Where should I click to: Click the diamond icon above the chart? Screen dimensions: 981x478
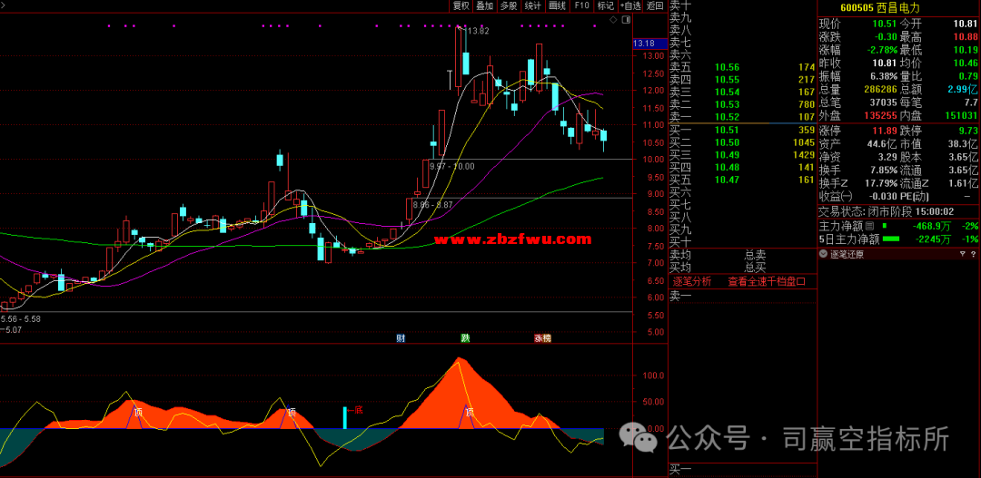(613, 20)
